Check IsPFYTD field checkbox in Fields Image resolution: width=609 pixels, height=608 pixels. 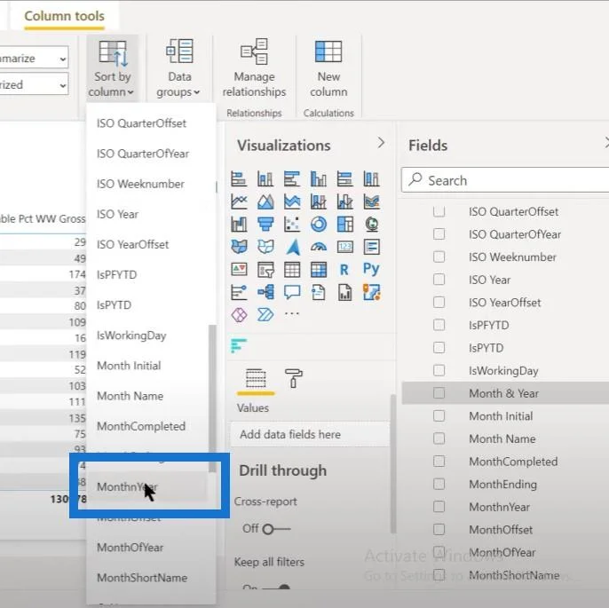(439, 325)
